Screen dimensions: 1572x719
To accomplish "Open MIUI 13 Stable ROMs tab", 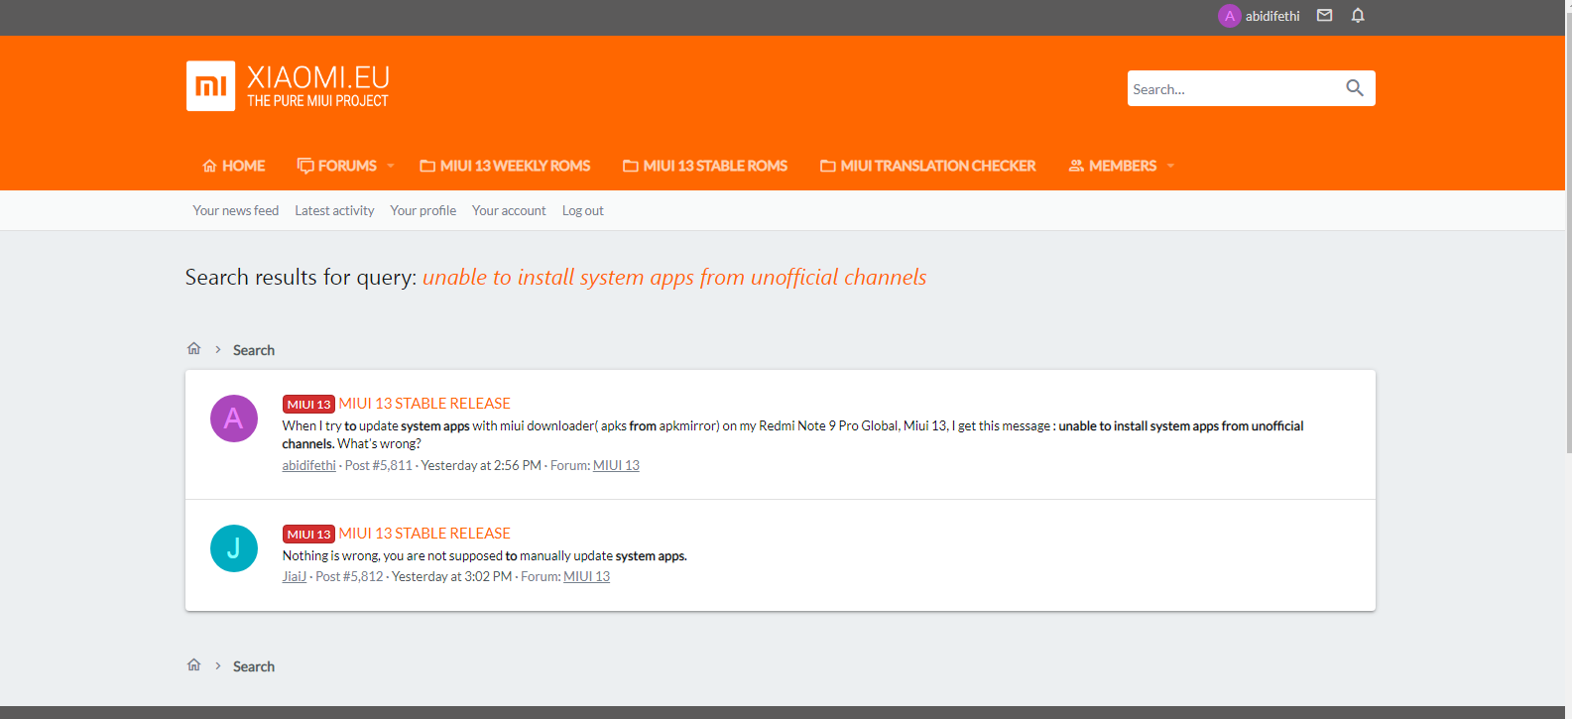I will click(x=705, y=166).
